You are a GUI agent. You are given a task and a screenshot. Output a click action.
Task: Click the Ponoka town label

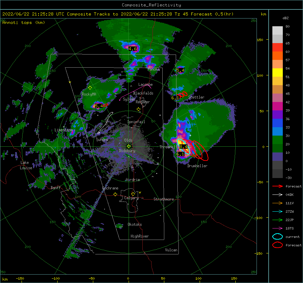coord(154,69)
